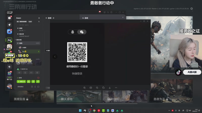The height and width of the screenshot is (113, 202).
Task: Click the horizontal scrollbar under map cards
Action: click(x=97, y=104)
